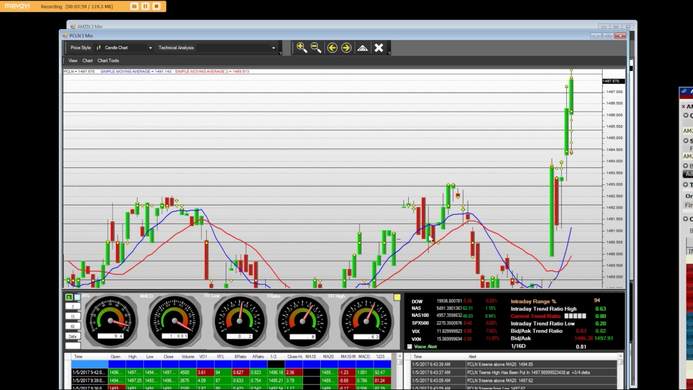
Task: Click the MA20 column header
Action: pyautogui.click(x=328, y=357)
